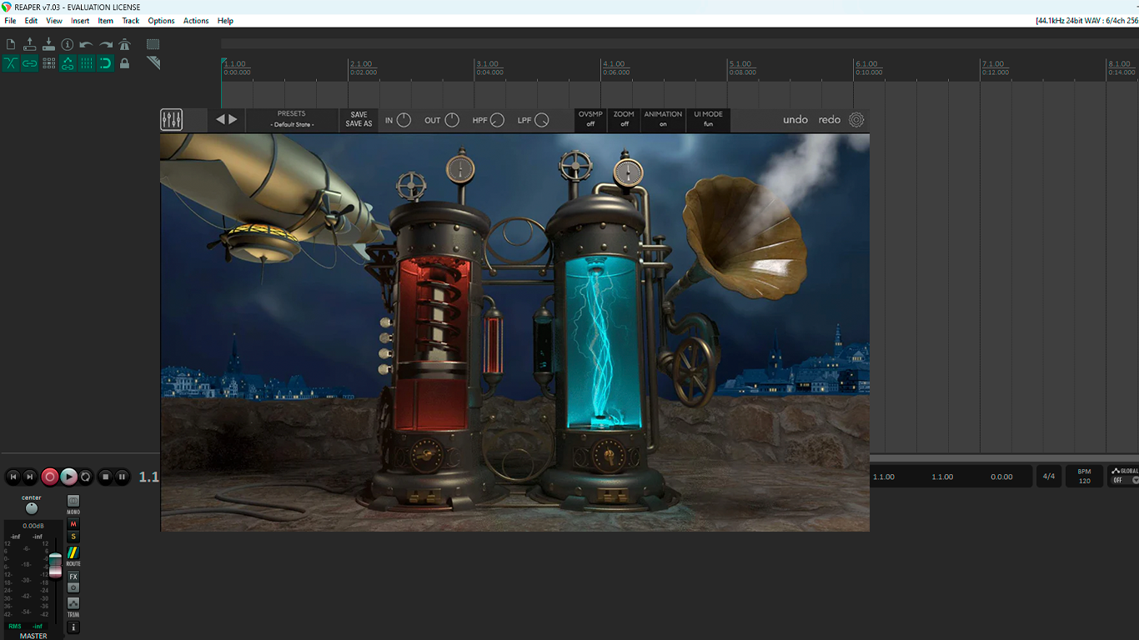Switch the UI MODE fun setting

[x=708, y=120]
